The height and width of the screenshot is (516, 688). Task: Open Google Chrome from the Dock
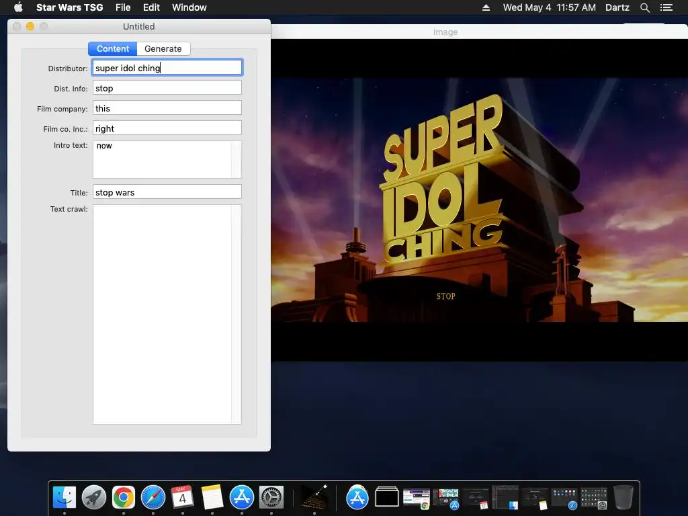[124, 497]
